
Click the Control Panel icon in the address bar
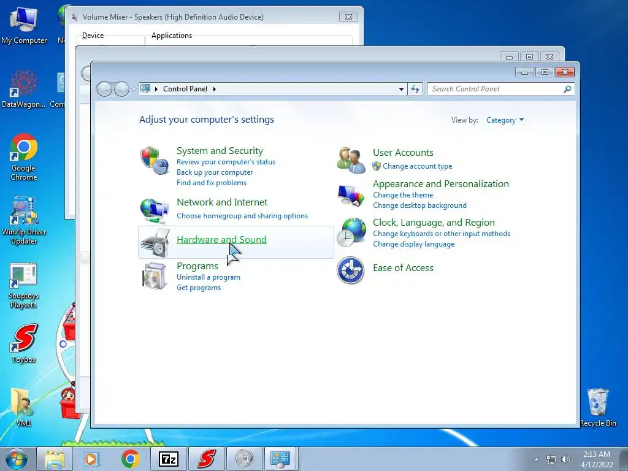pyautogui.click(x=146, y=88)
